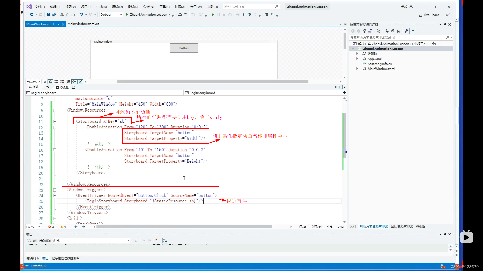Click the designer refresh icon beside zoom
Image resolution: width=483 pixels, height=271 pixels.
click(x=45, y=82)
